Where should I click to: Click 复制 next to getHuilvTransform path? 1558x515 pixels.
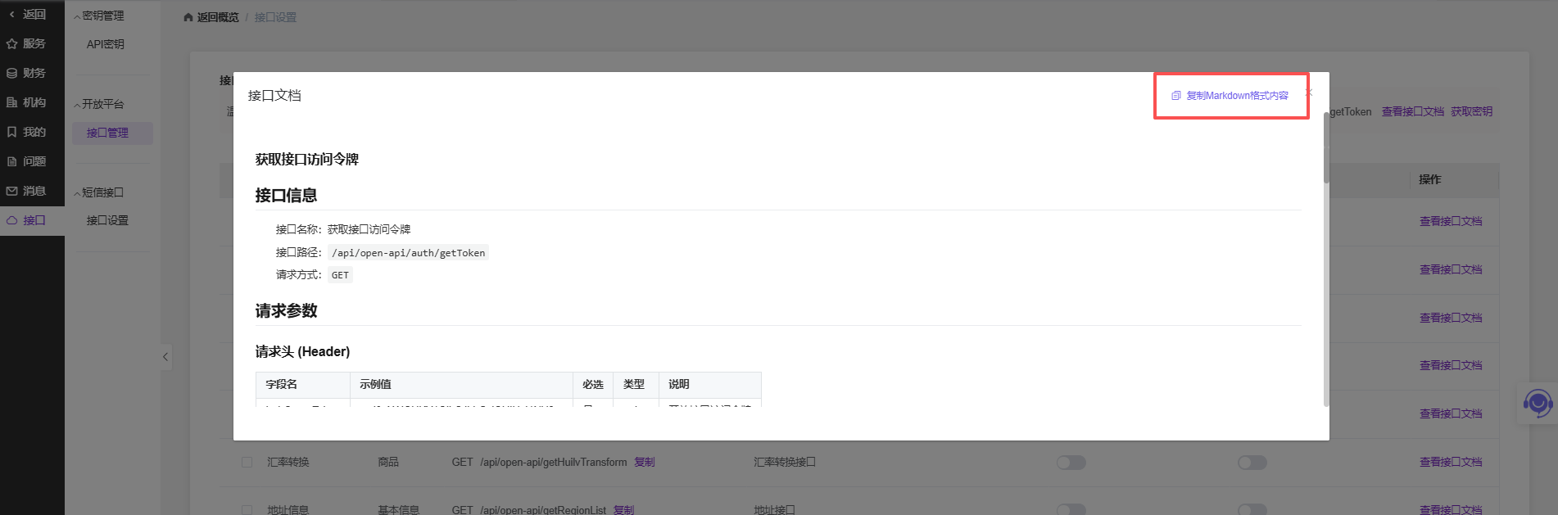click(x=645, y=463)
